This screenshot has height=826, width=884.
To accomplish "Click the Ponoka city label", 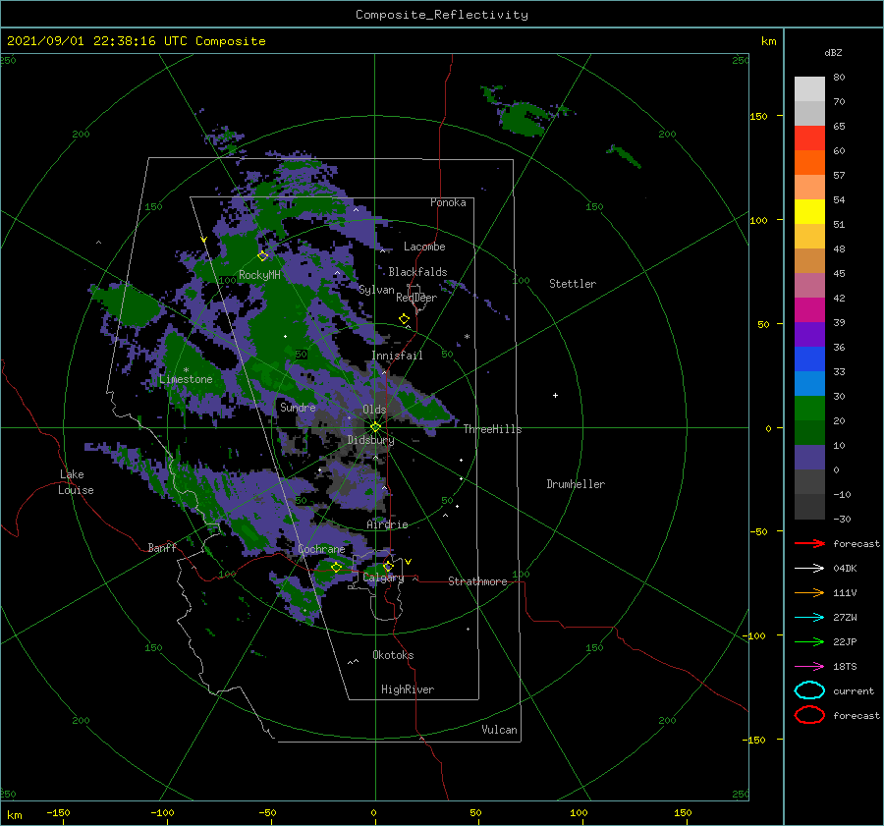I will [x=448, y=202].
